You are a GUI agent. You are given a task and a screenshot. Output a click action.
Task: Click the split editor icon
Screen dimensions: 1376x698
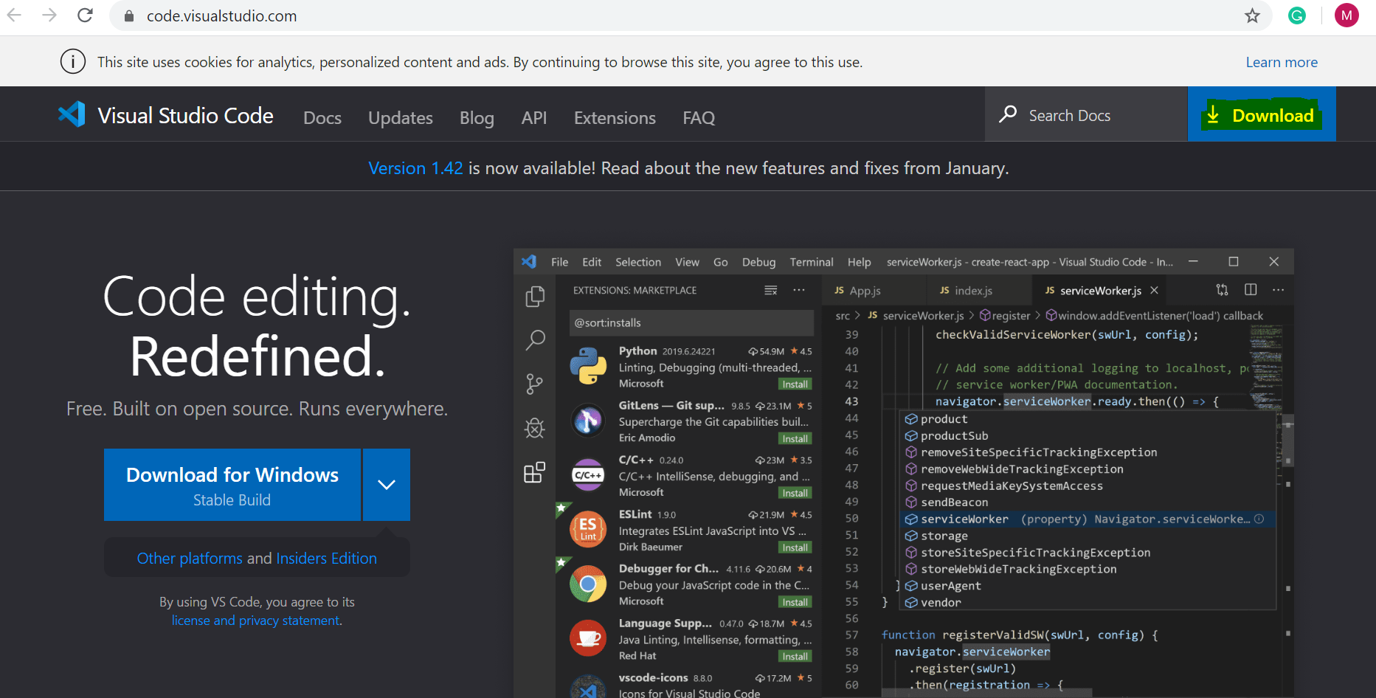coord(1251,290)
